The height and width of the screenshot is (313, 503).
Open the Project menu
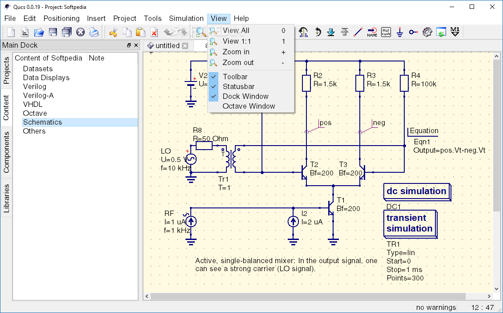[125, 19]
